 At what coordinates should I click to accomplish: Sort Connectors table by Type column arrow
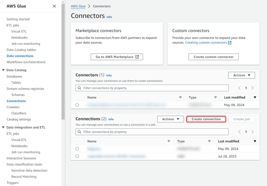point(215,97)
